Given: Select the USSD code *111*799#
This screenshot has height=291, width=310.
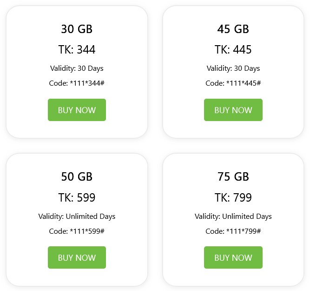Looking at the screenshot, I should click(233, 231).
